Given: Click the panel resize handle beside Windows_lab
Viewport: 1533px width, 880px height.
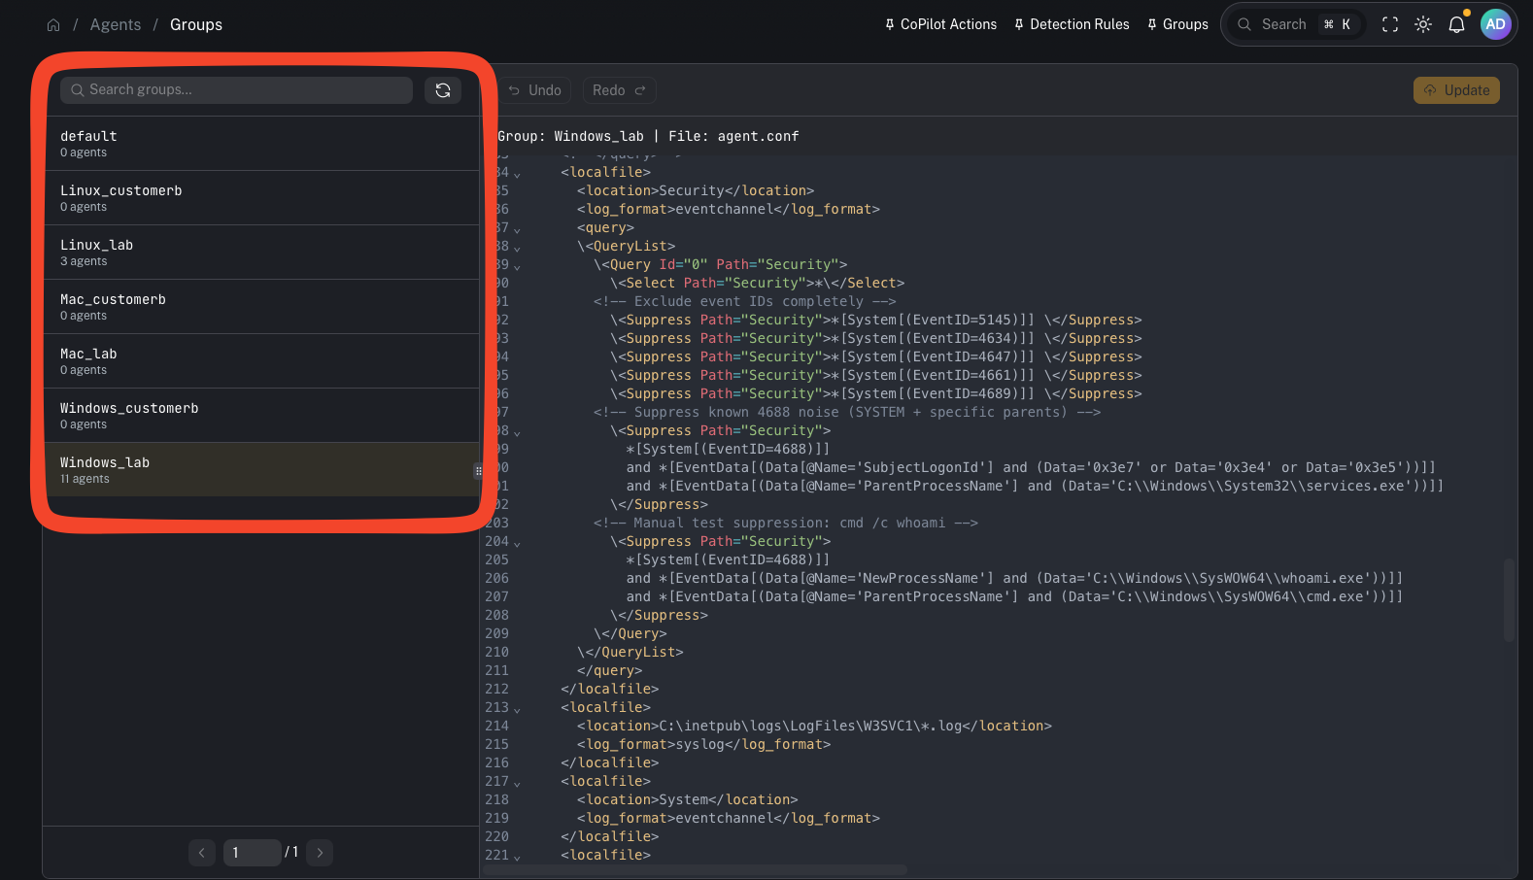Looking at the screenshot, I should (x=478, y=471).
